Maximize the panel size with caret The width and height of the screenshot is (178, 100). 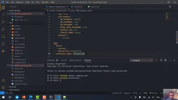coord(170,60)
